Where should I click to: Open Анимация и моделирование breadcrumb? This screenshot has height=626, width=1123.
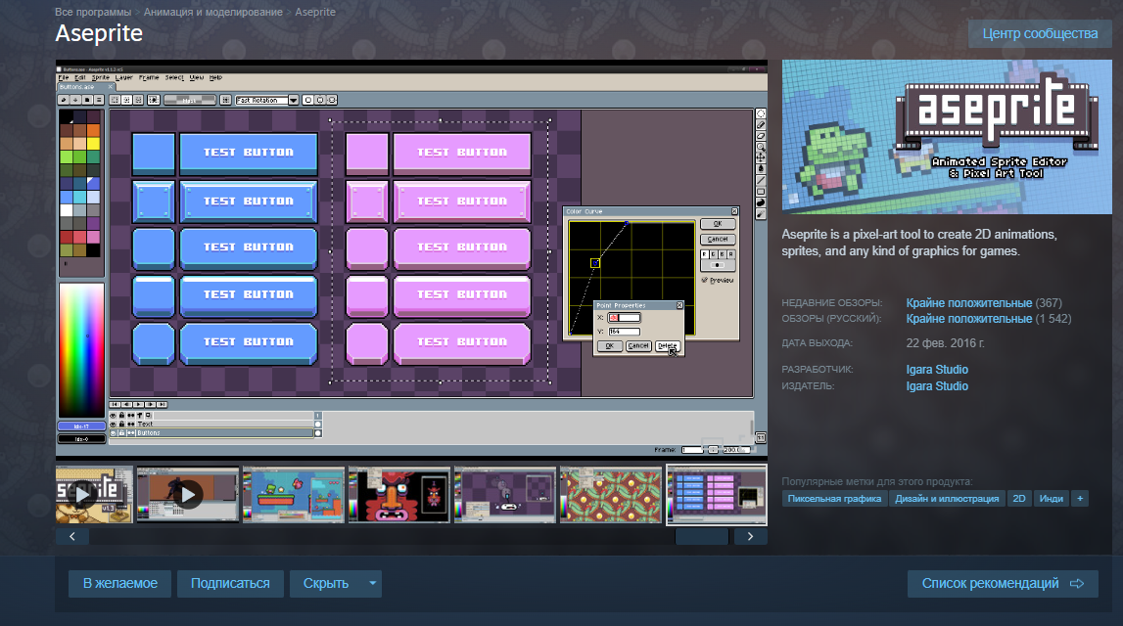tap(212, 12)
